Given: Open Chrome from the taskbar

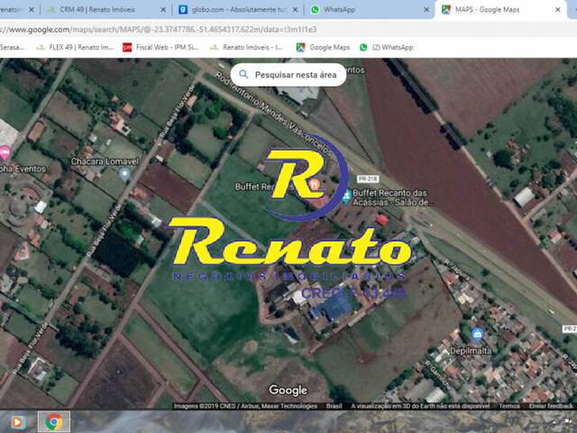Looking at the screenshot, I should 54,422.
